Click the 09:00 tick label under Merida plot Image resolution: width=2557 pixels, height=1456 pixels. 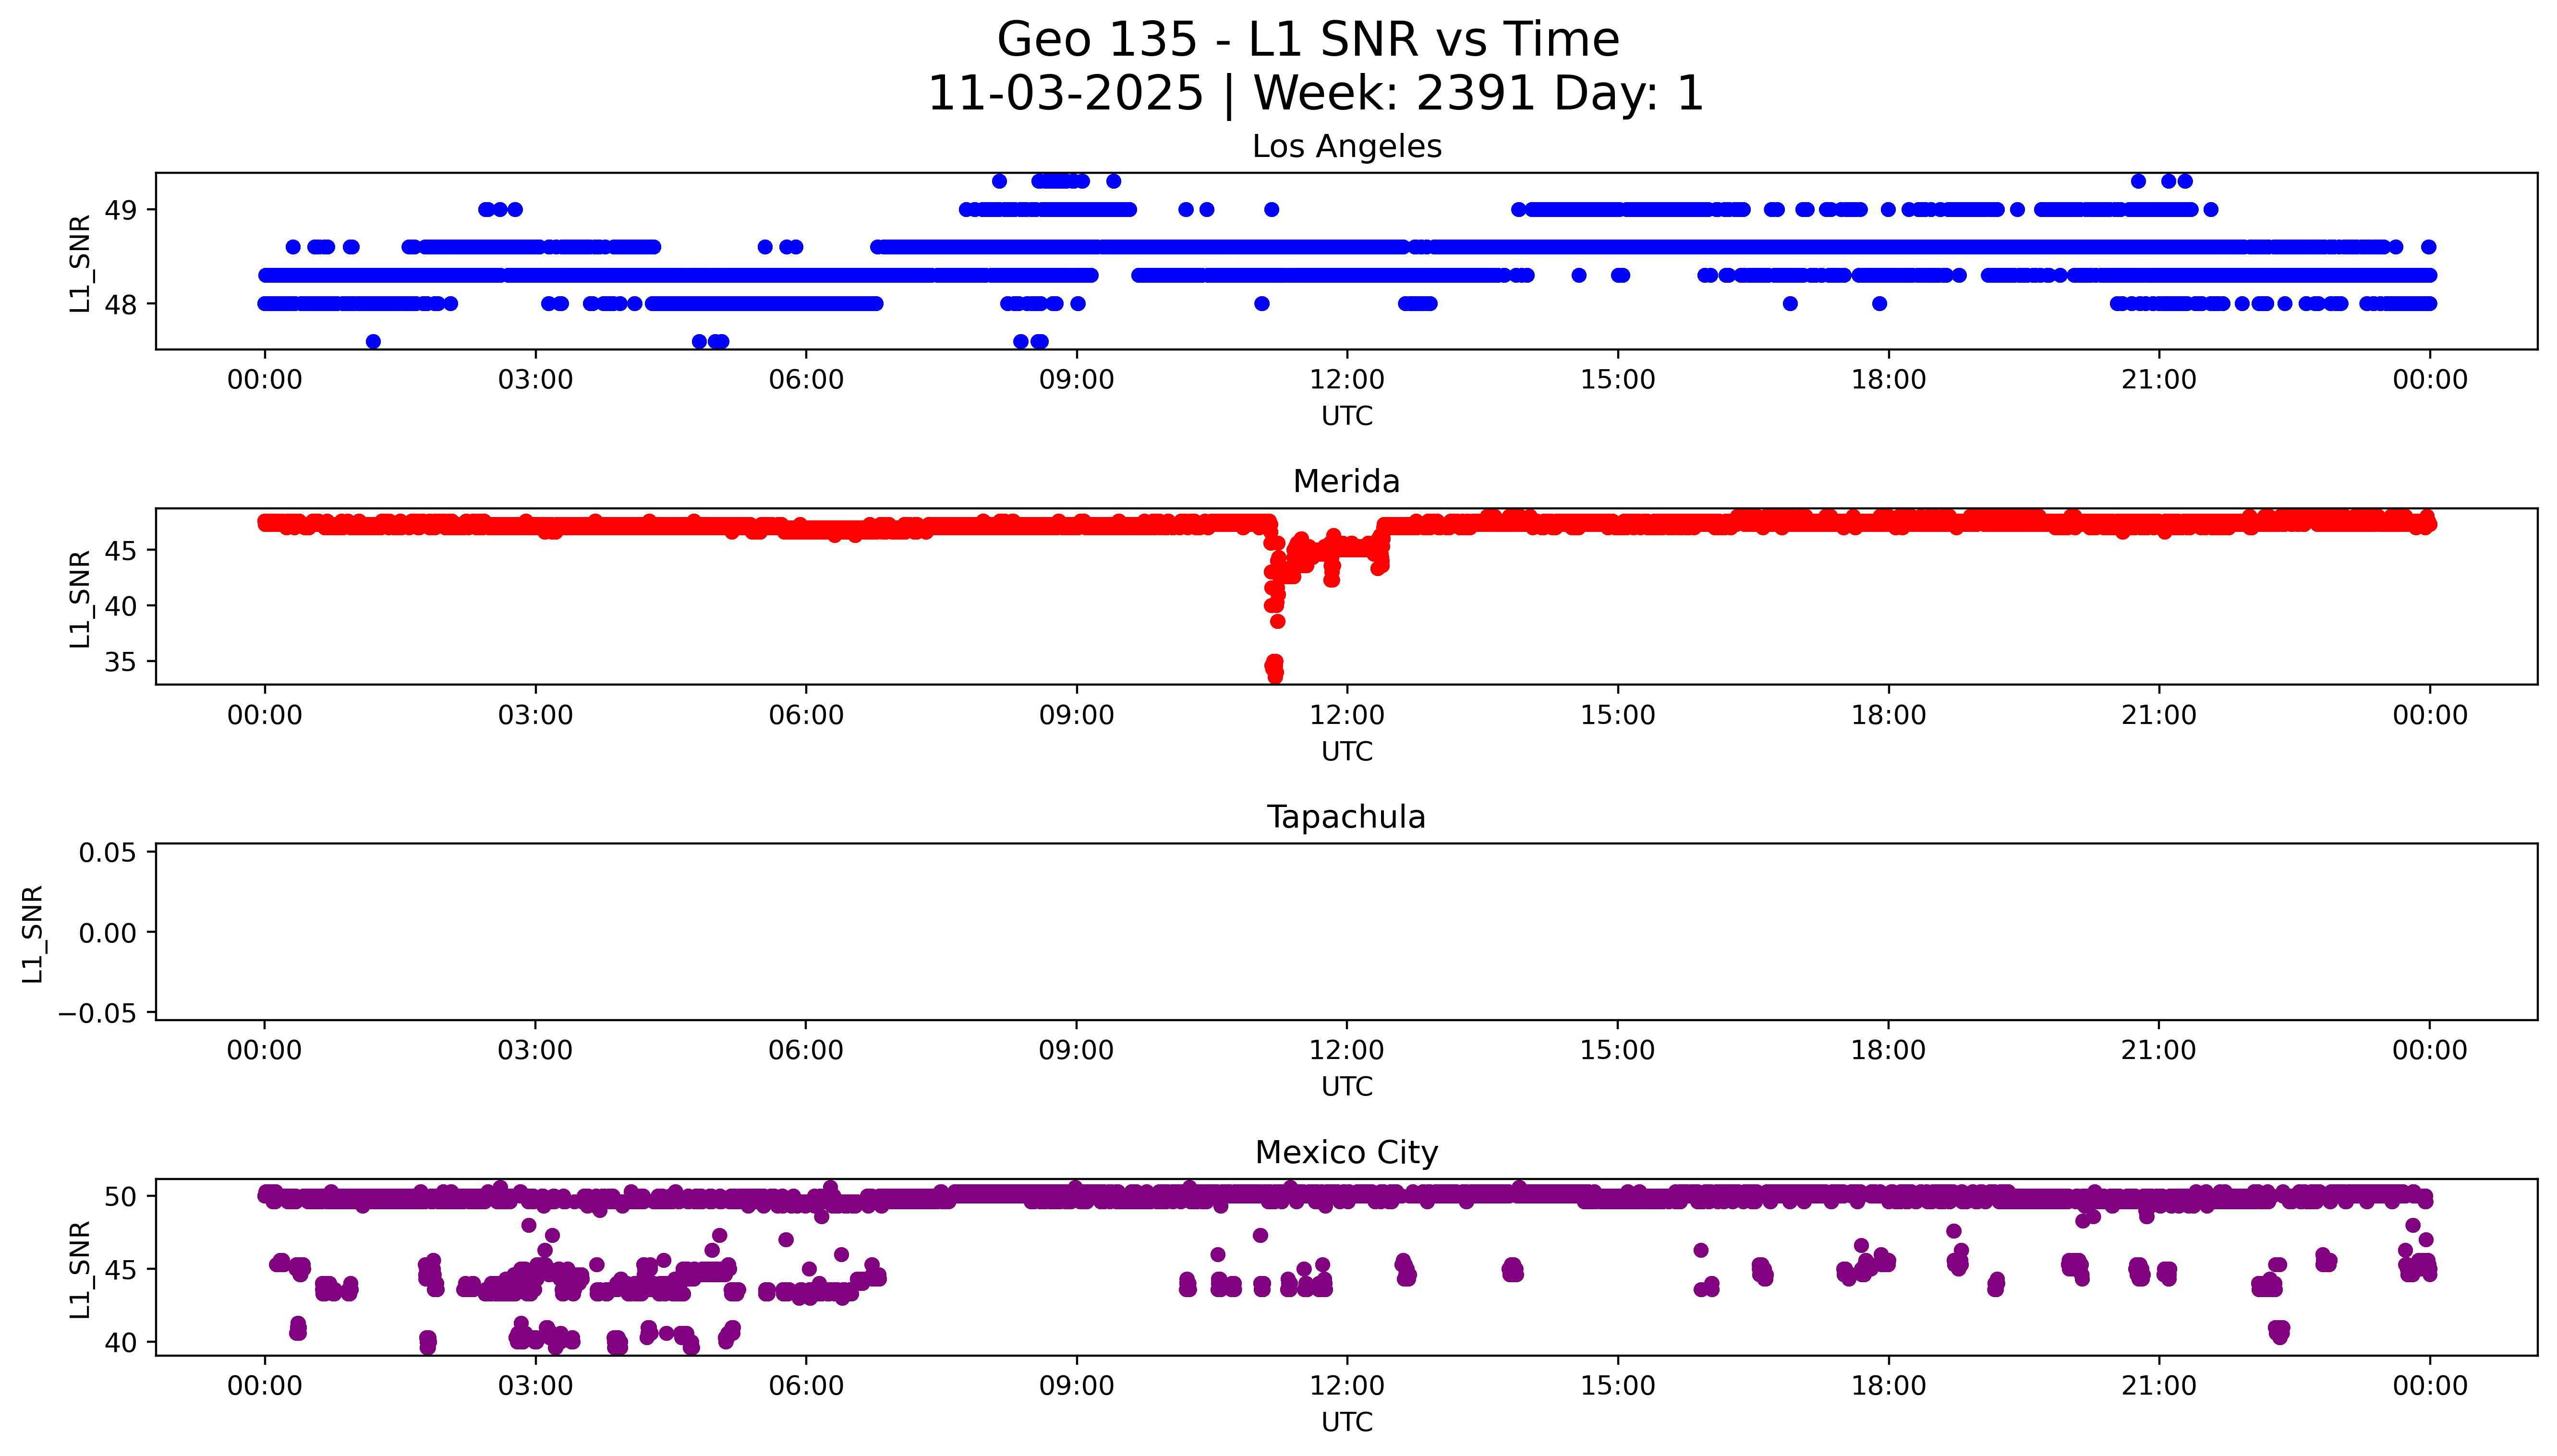pyautogui.click(x=1076, y=715)
